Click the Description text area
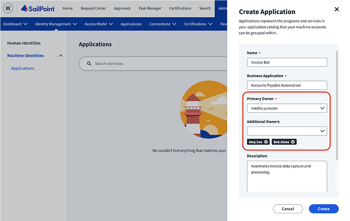 click(x=287, y=176)
